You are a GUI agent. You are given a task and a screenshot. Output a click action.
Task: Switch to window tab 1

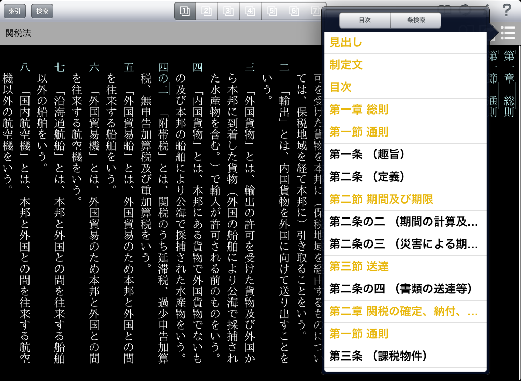[x=185, y=11]
